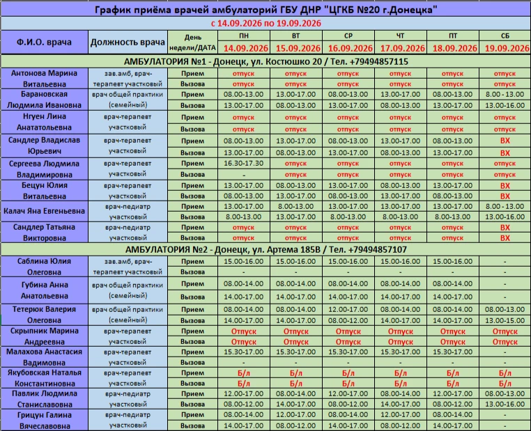Image resolution: width=531 pixels, height=431 pixels.
Task: Click doctor name Саблина Юлия Олеговна
Action: point(45,267)
